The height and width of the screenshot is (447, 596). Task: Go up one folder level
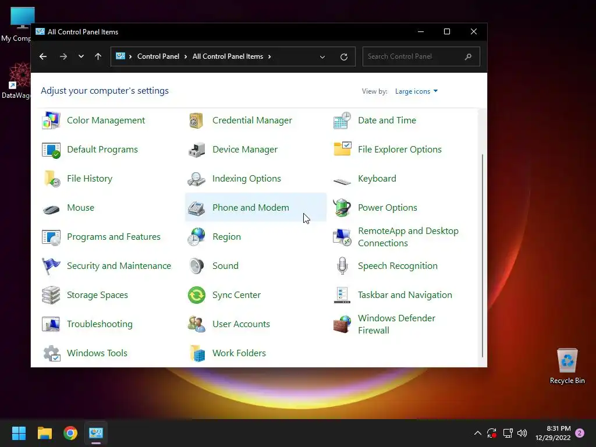(98, 56)
